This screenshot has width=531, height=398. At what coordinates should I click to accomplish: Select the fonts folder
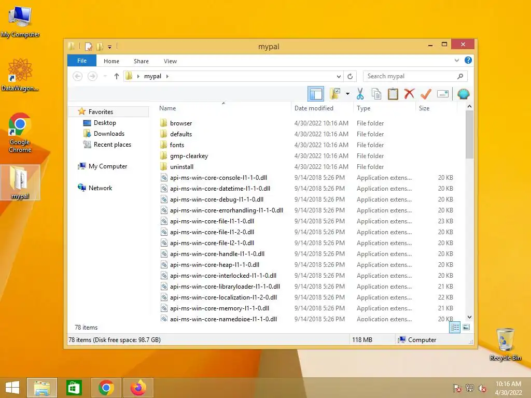click(177, 145)
